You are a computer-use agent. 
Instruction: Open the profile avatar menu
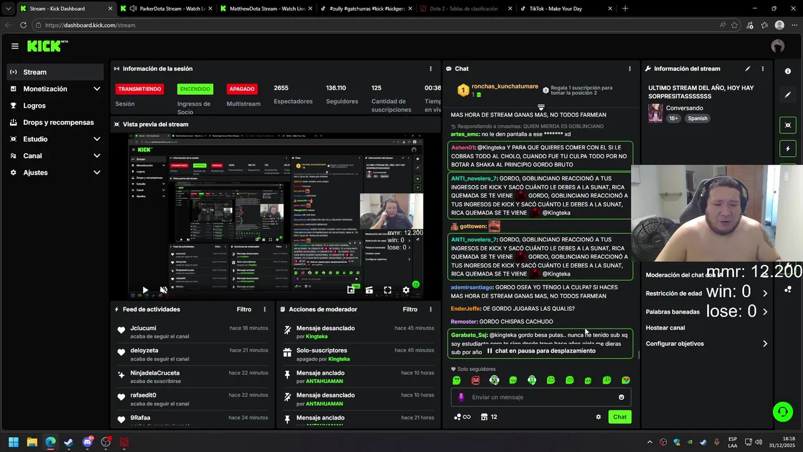click(778, 46)
